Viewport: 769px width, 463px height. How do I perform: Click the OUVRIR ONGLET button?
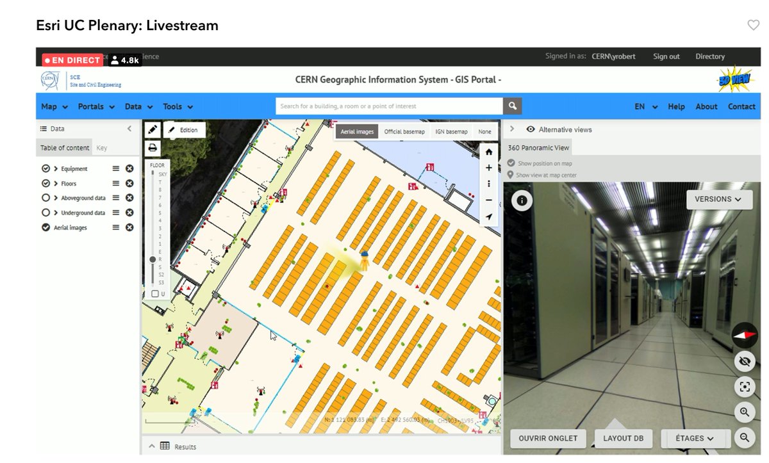click(548, 439)
